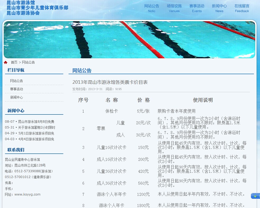260x208 pixels.
Task: Open the 网站公告 Notic top navigation item
Action: pos(152,8)
